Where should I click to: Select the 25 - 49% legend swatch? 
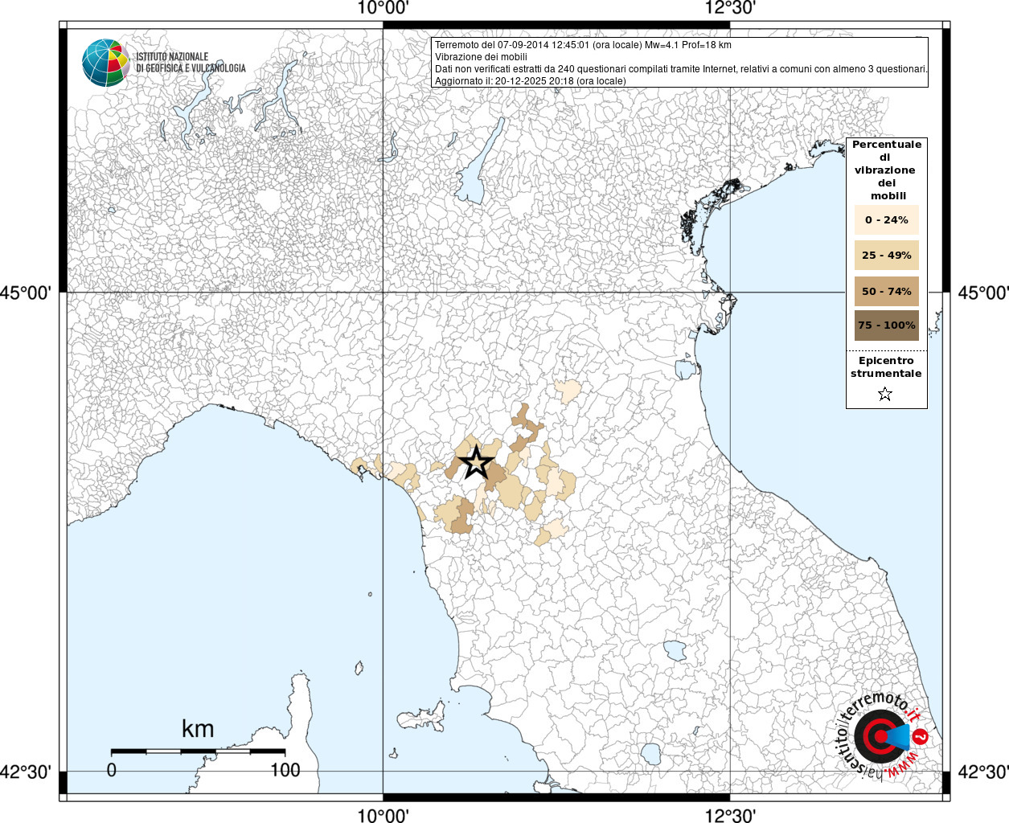(x=886, y=255)
